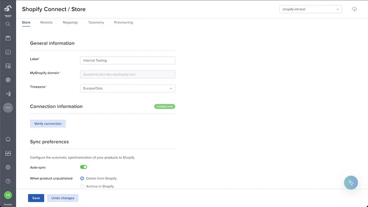
Task: Click the EB user avatar
Action: tap(8, 195)
